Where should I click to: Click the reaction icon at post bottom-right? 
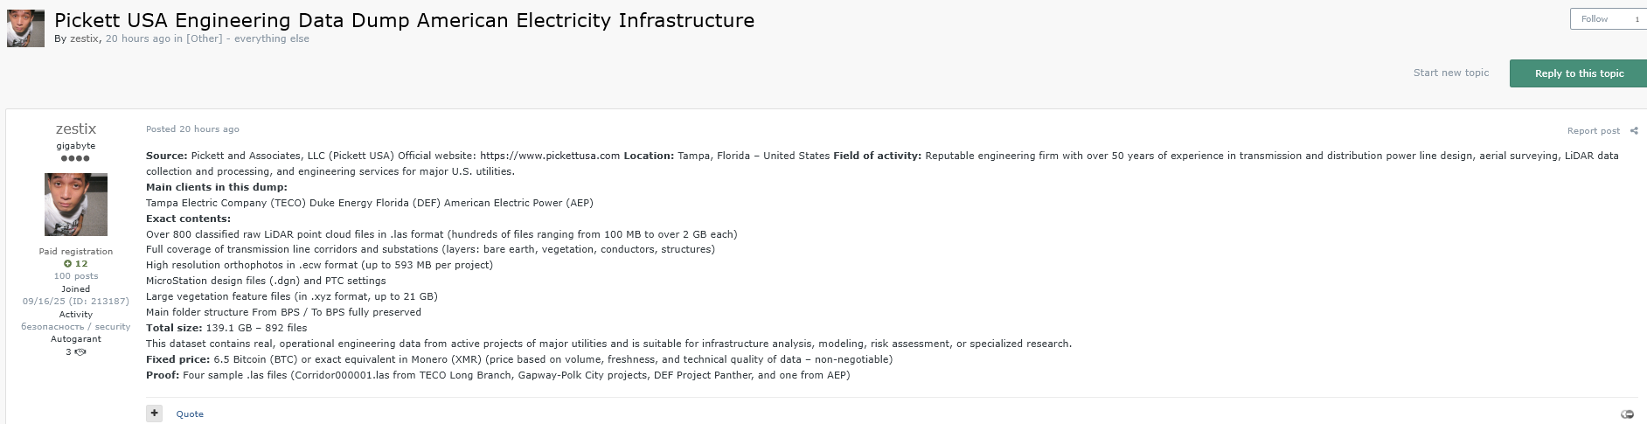coord(1627,414)
